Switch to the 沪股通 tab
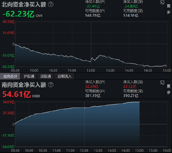This screenshot has height=153, width=172. (29, 76)
